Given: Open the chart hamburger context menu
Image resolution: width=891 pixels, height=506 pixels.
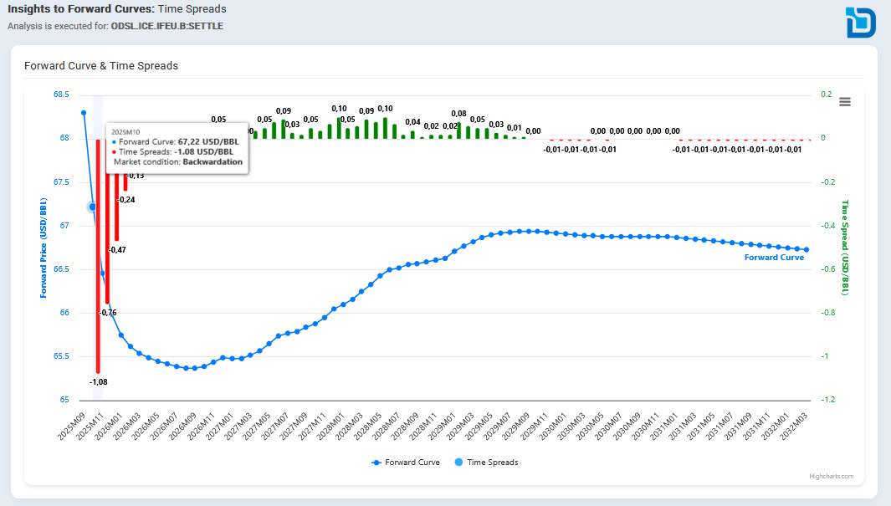Looking at the screenshot, I should [845, 102].
